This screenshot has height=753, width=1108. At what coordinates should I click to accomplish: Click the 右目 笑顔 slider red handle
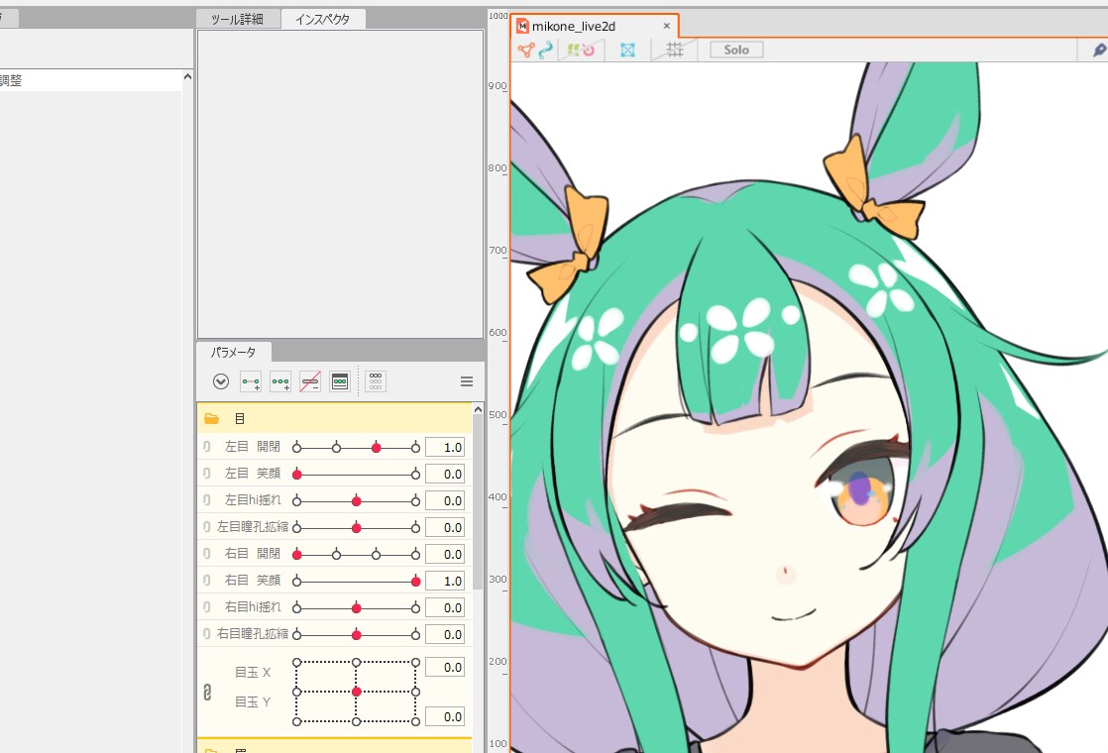click(x=416, y=582)
